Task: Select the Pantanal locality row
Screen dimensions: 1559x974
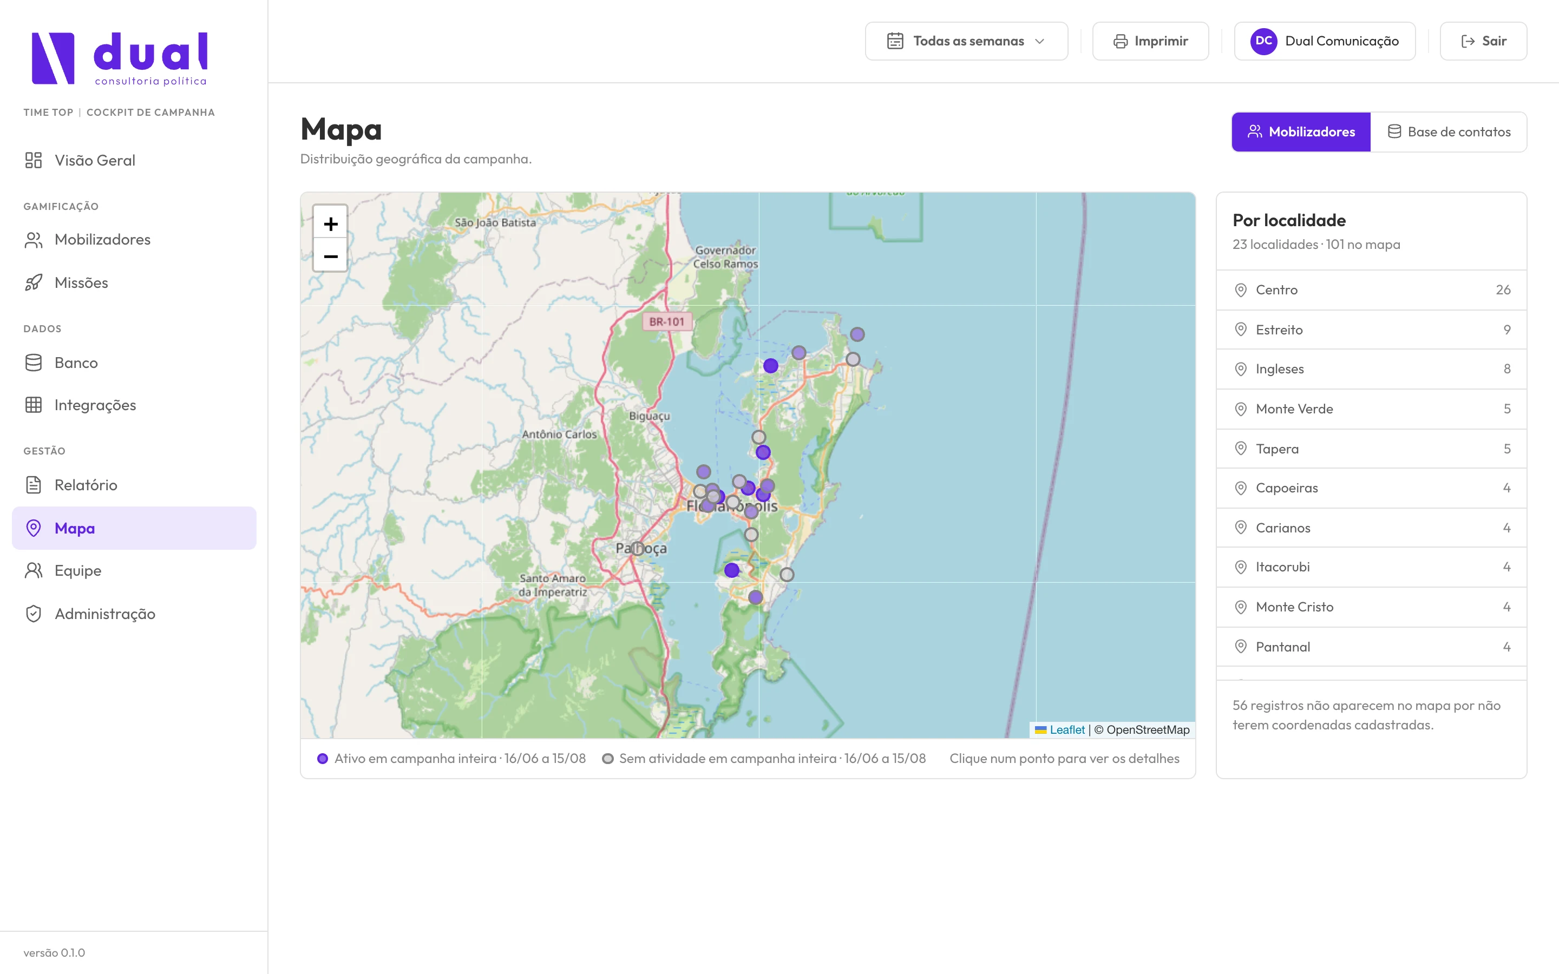Action: pos(1371,647)
